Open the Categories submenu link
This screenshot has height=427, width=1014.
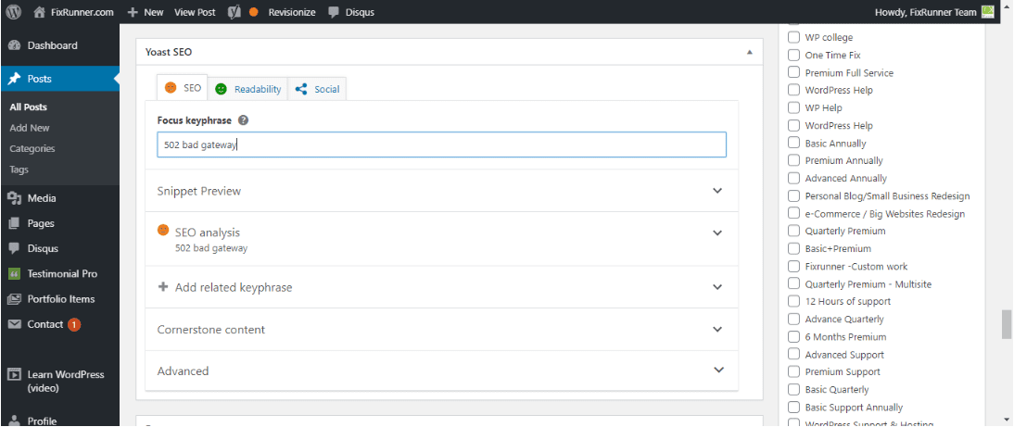(x=32, y=148)
